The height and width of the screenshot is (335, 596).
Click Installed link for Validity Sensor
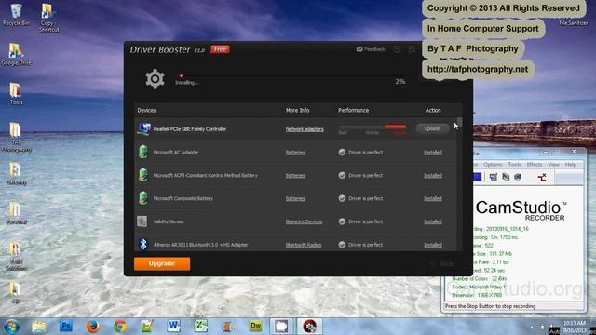[x=433, y=221]
